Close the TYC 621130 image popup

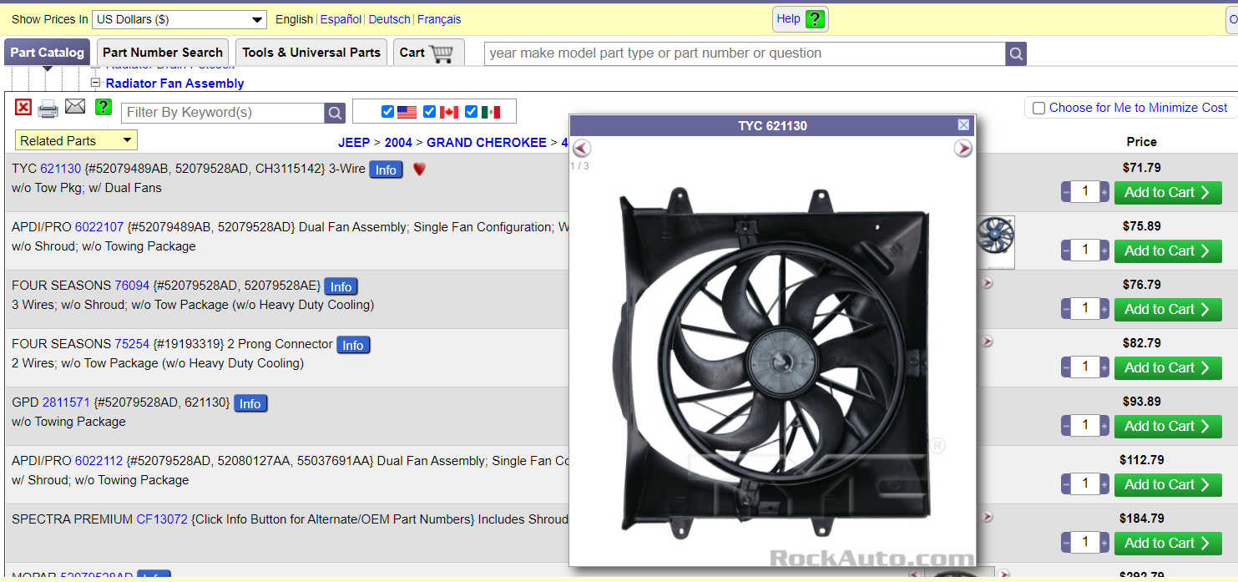click(964, 125)
